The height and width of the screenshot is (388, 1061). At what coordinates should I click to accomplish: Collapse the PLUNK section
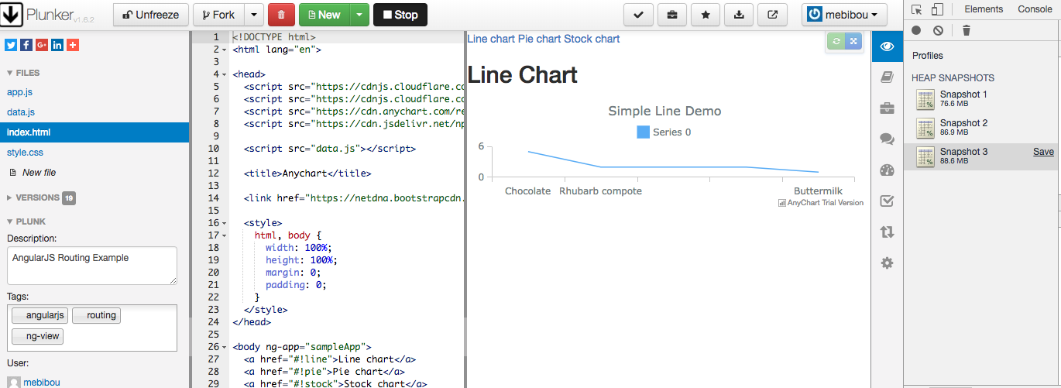26,221
